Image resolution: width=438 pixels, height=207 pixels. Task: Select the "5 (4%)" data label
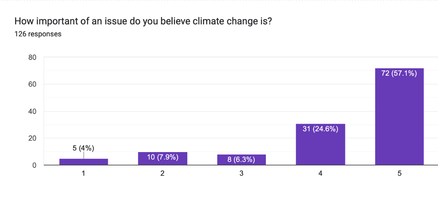click(83, 148)
